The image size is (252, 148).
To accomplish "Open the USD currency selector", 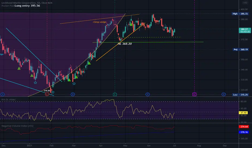I will point(245,3).
